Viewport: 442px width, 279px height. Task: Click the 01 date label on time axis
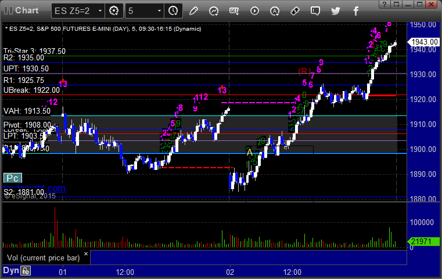63,272
